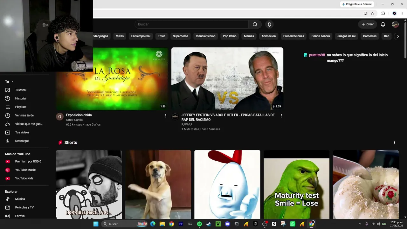Screen dimensions: 407x229
Task: Select the Animación category chip
Action: pos(269,36)
